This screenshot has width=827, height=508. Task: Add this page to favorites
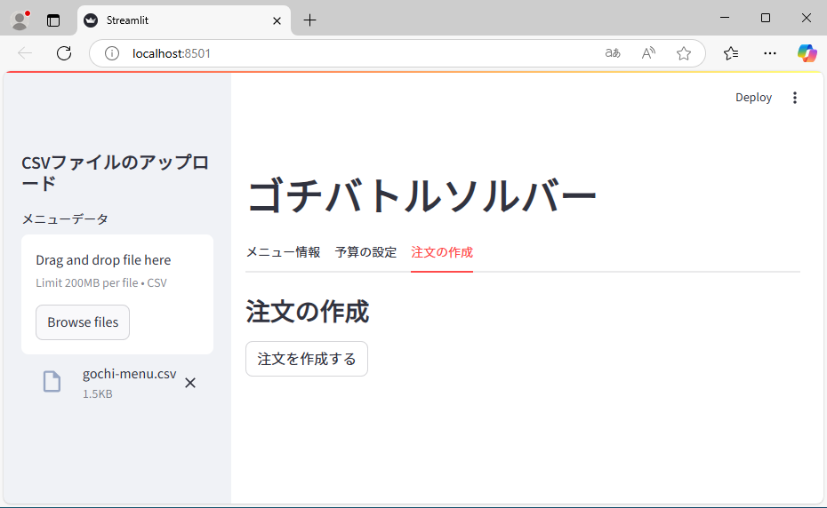684,53
